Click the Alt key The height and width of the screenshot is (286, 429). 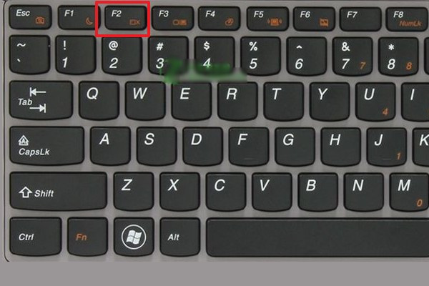click(x=179, y=237)
